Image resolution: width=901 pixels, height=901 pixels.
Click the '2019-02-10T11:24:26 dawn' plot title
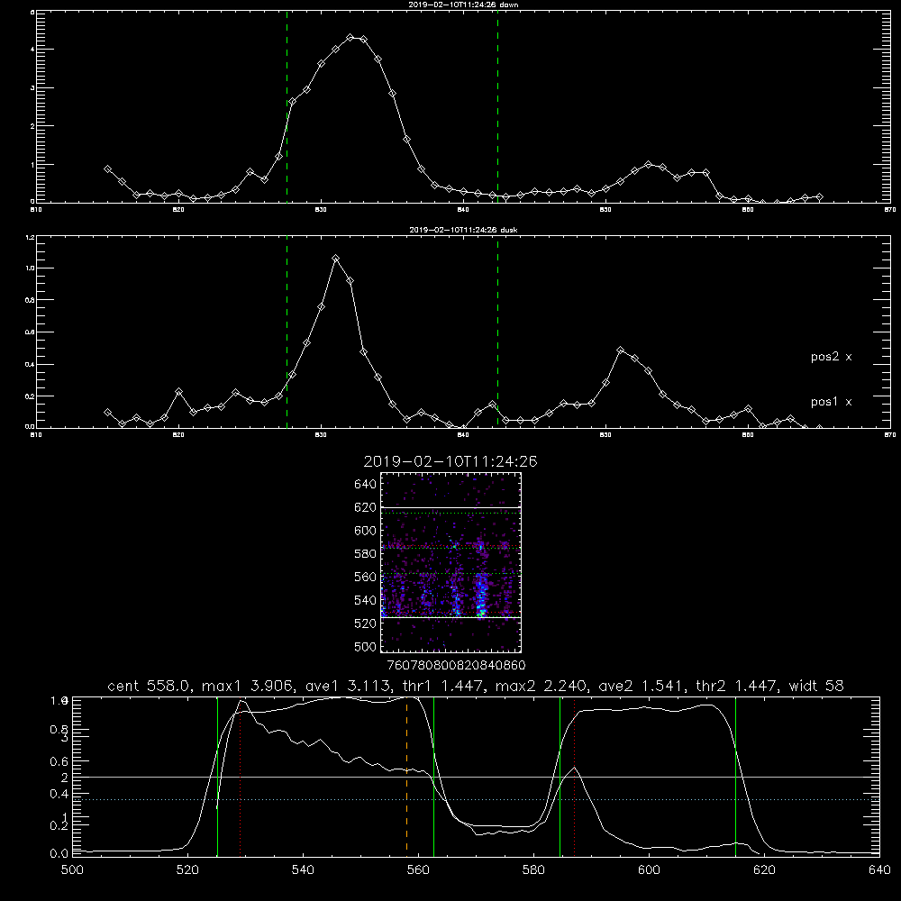point(463,5)
